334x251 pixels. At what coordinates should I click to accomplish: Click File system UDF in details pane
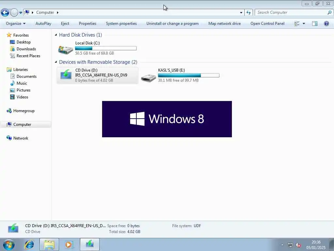pos(186,226)
